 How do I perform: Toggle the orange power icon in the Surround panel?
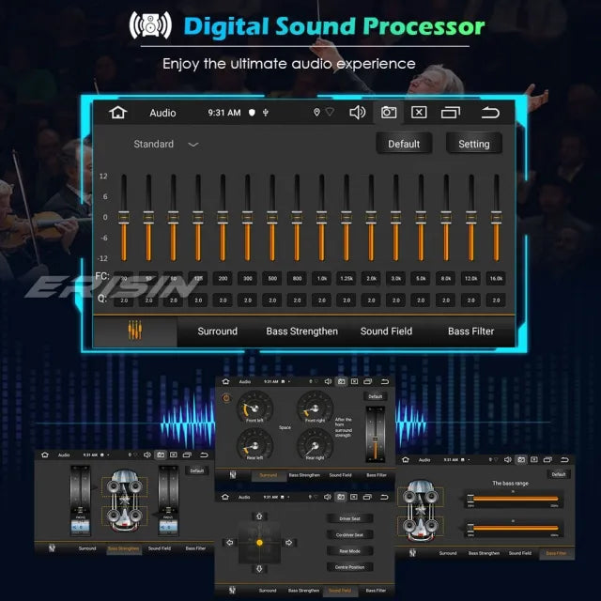225,396
